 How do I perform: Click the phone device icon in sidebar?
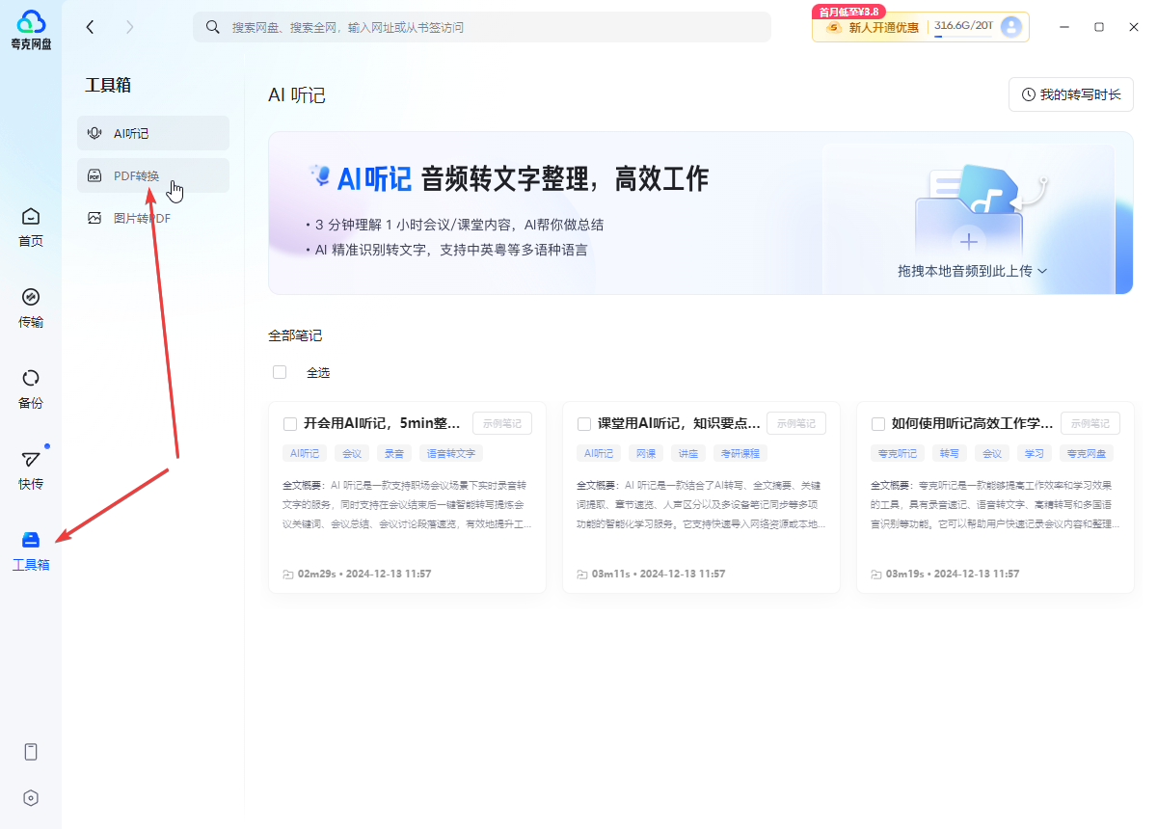click(x=31, y=752)
